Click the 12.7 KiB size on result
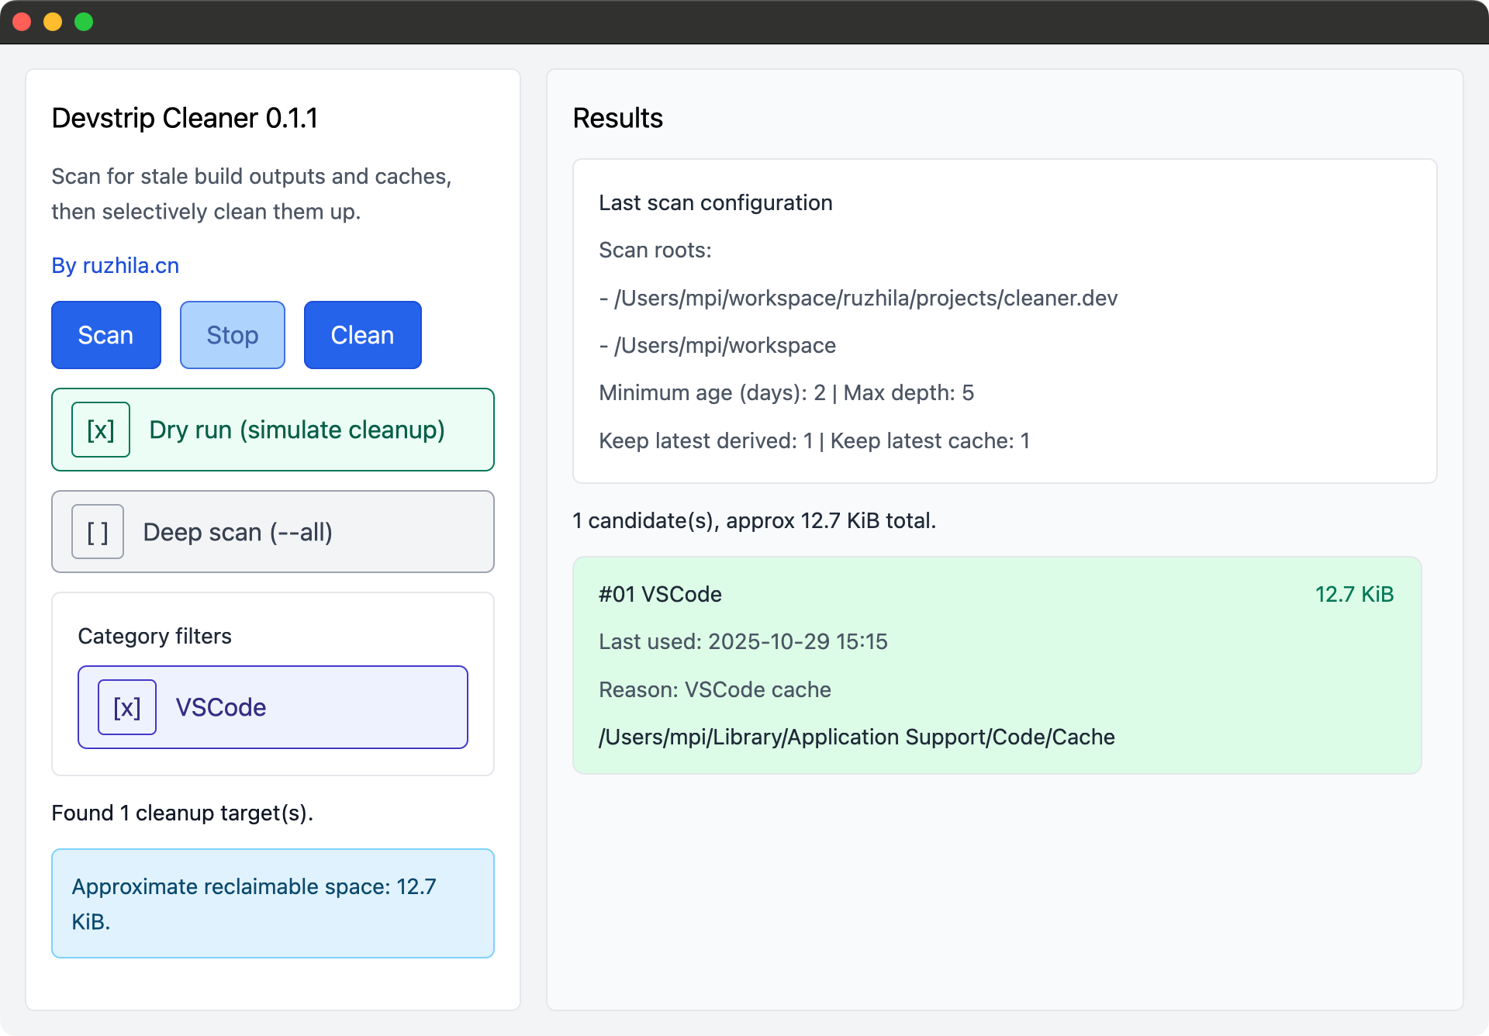This screenshot has width=1489, height=1036. click(1354, 594)
